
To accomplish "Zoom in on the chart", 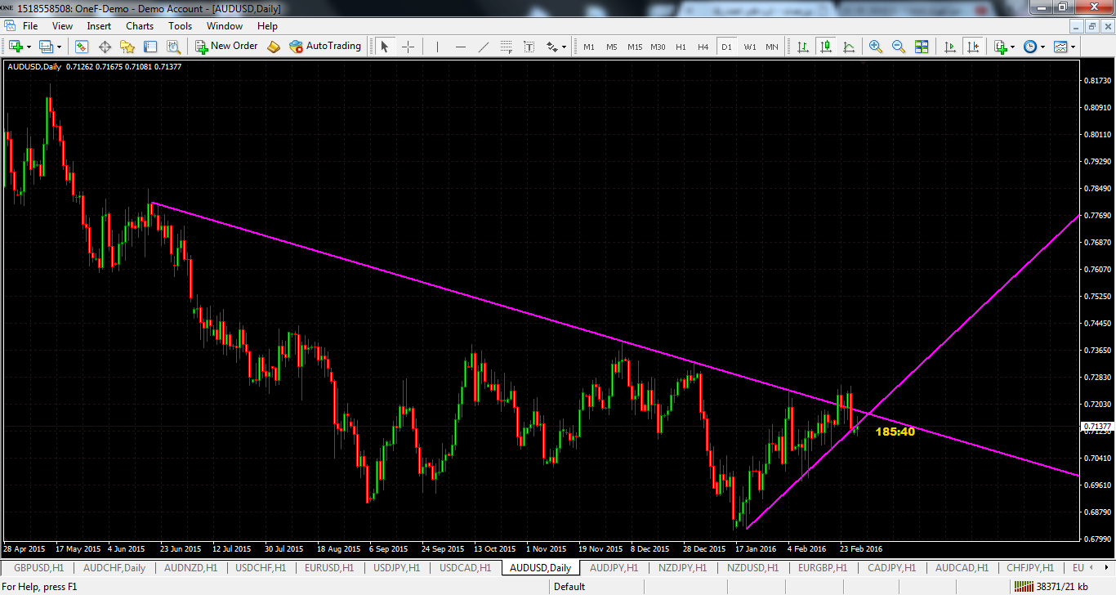I will tap(876, 47).
